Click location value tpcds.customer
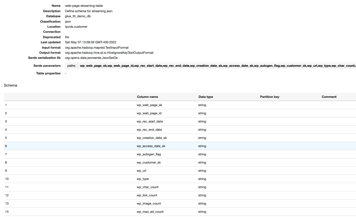The image size is (356, 217). coord(76,27)
